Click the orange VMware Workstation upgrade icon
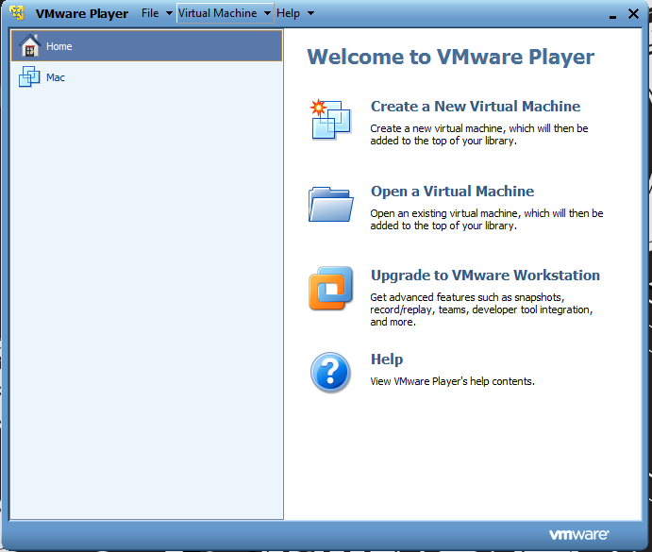This screenshot has width=652, height=552. pyautogui.click(x=331, y=289)
